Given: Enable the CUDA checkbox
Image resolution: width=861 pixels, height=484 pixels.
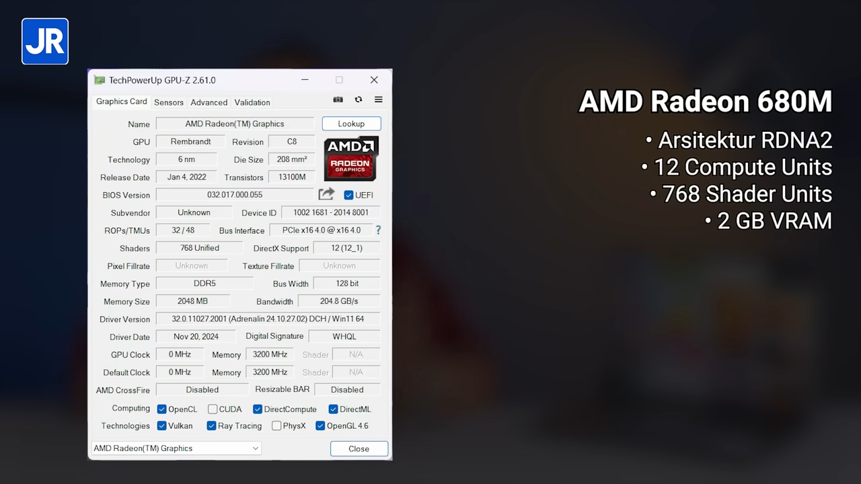Looking at the screenshot, I should pos(212,409).
